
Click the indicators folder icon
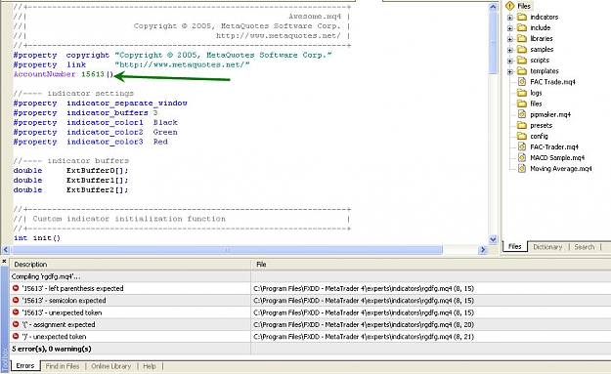(x=522, y=17)
